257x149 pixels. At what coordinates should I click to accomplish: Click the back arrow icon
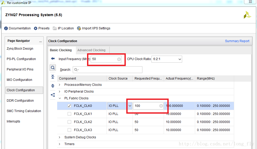point(53,59)
